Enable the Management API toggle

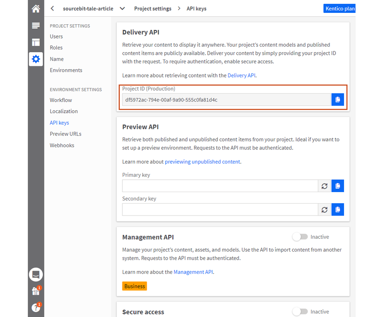click(300, 237)
